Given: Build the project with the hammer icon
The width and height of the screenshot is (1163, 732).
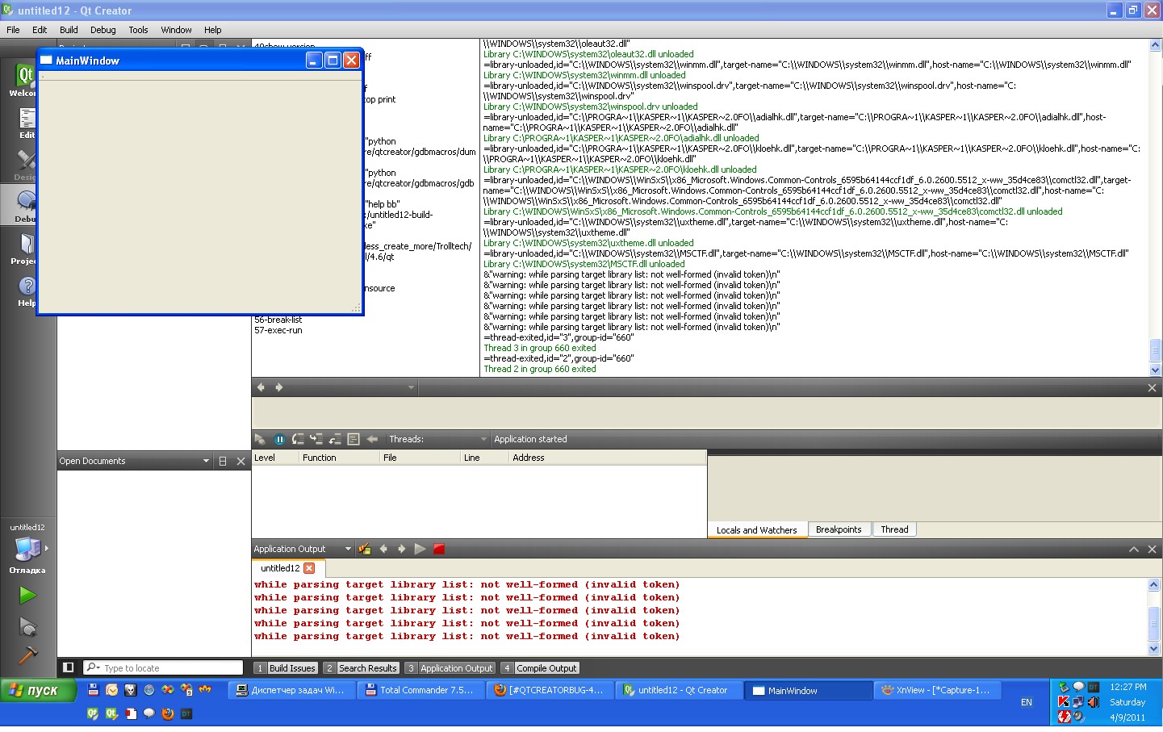Looking at the screenshot, I should click(x=27, y=655).
